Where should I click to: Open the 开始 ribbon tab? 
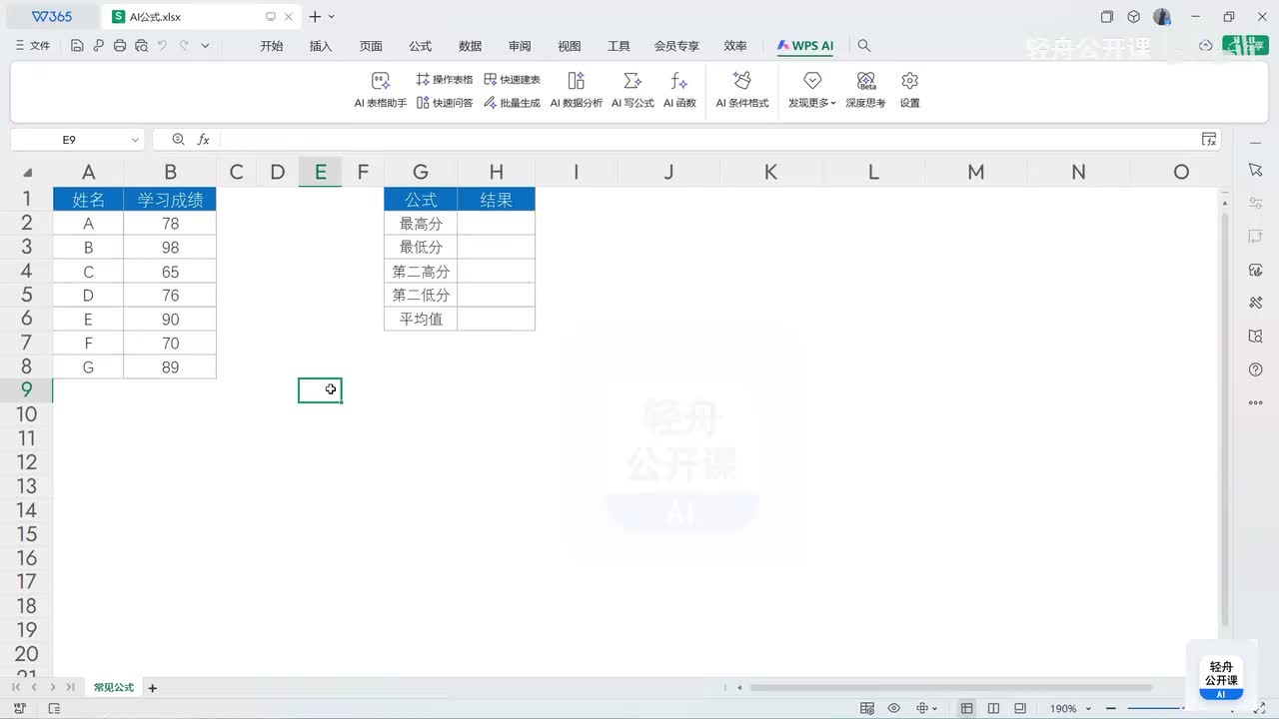coord(271,46)
